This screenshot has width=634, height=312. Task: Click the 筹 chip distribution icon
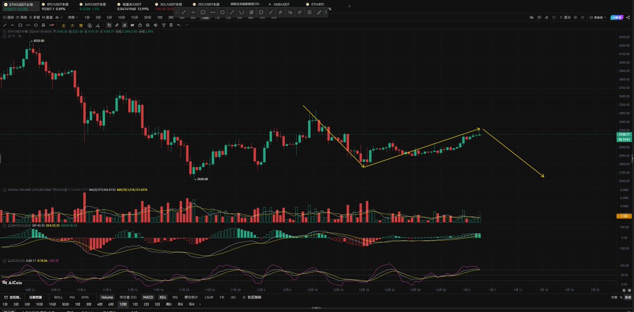(80, 25)
